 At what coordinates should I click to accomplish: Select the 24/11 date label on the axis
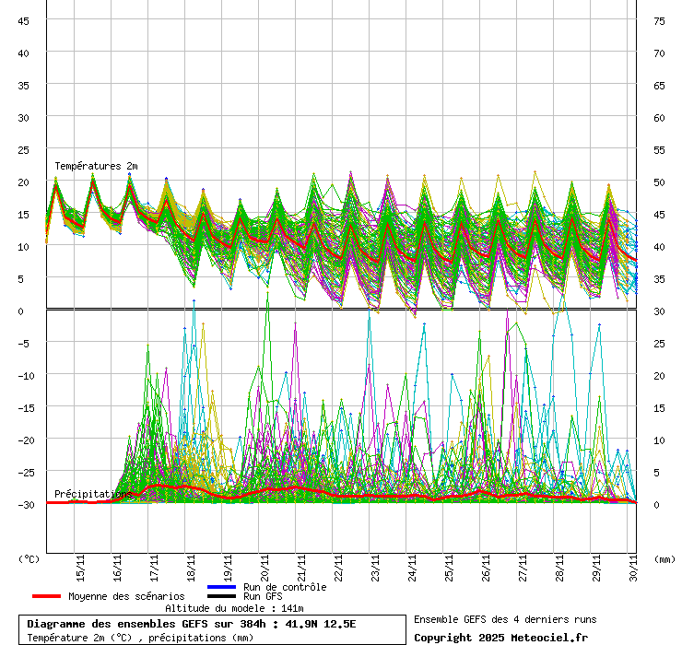[x=412, y=563]
